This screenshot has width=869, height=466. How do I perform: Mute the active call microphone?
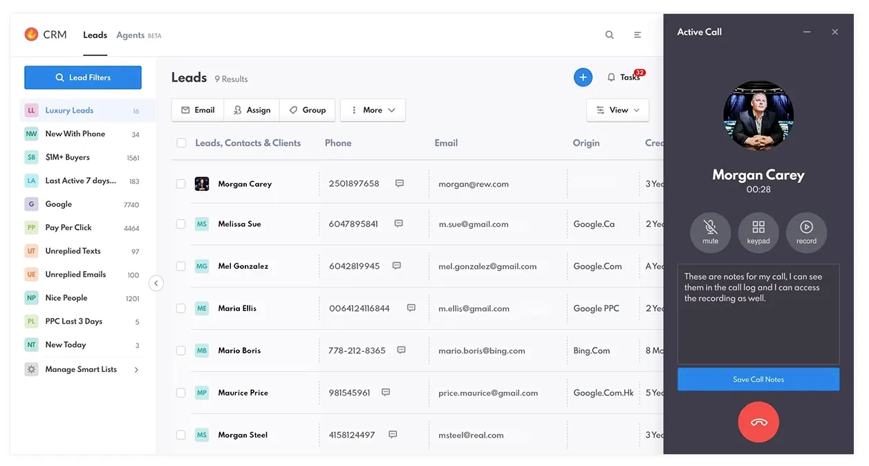[x=710, y=233]
